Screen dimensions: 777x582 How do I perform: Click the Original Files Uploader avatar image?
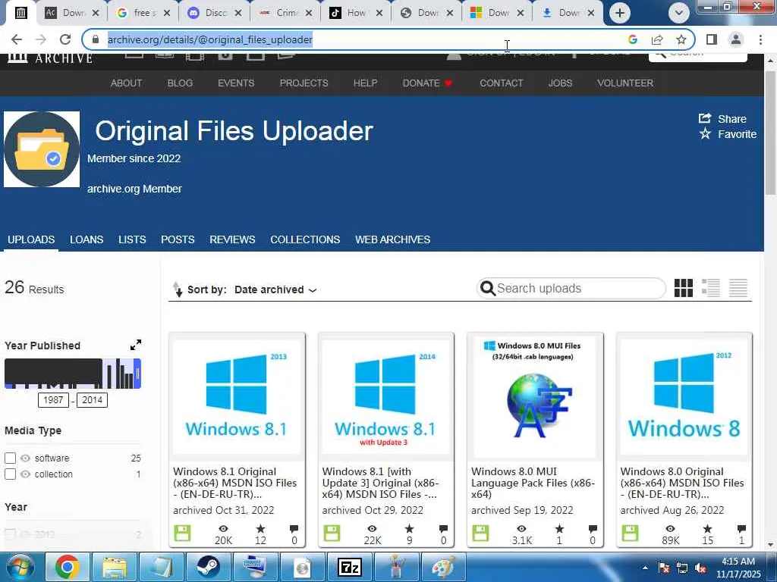tap(42, 149)
